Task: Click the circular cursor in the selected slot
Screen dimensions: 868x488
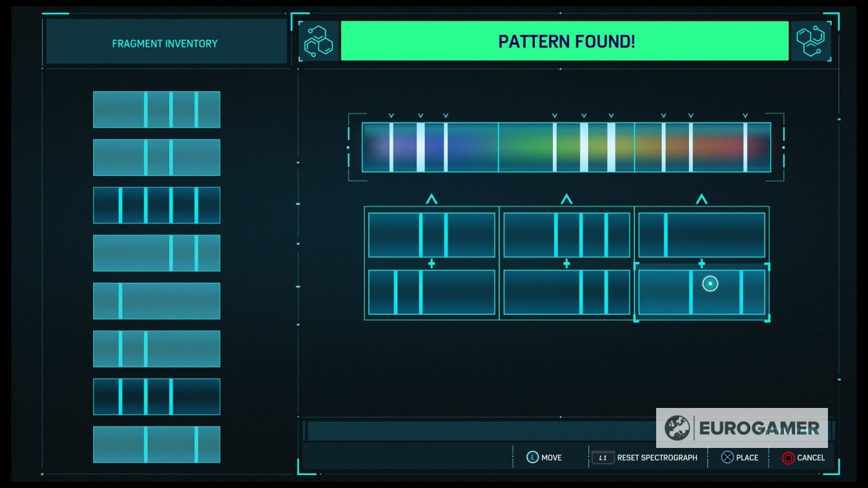Action: coord(710,283)
